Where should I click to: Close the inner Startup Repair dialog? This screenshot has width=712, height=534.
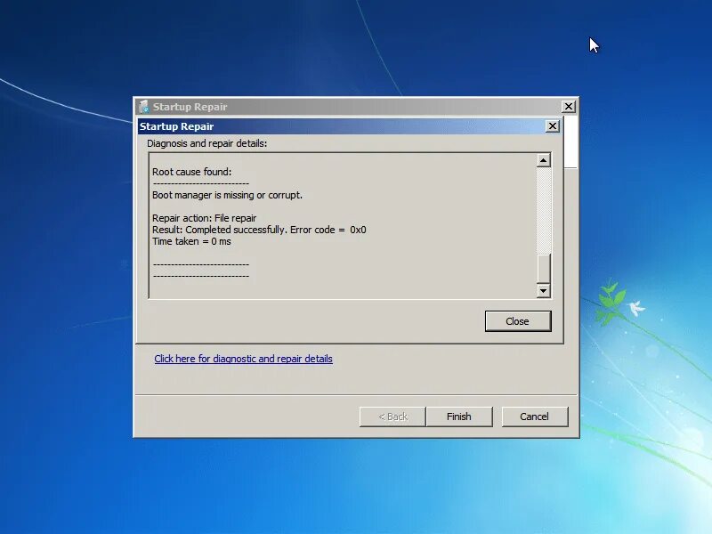[x=552, y=125]
